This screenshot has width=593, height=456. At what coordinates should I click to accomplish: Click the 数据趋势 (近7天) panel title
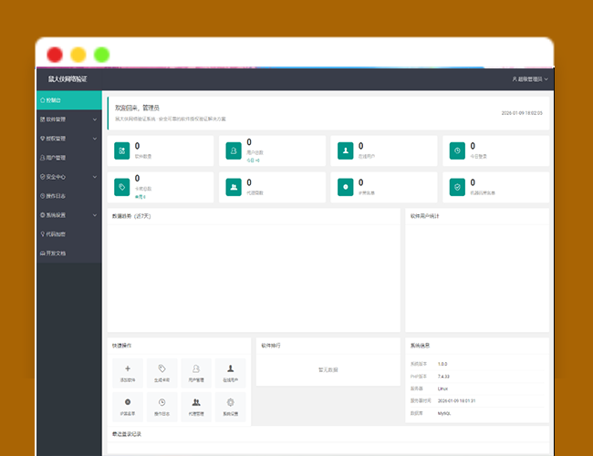click(x=131, y=216)
